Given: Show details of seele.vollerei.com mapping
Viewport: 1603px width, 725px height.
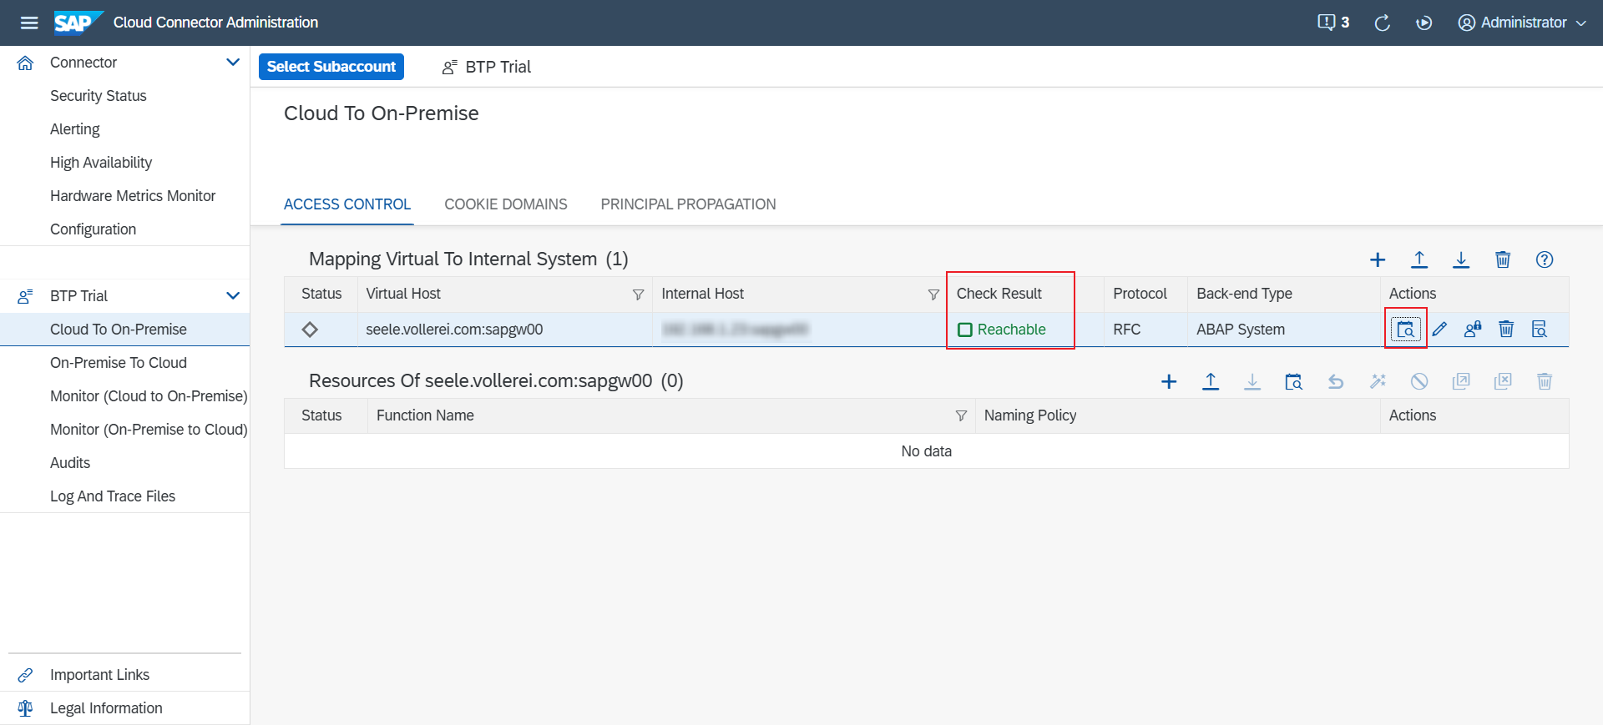Looking at the screenshot, I should pos(1540,330).
